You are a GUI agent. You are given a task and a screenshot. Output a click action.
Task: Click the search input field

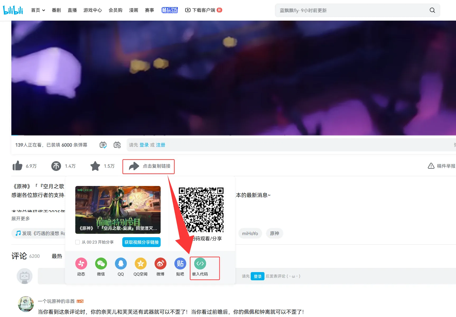(351, 10)
